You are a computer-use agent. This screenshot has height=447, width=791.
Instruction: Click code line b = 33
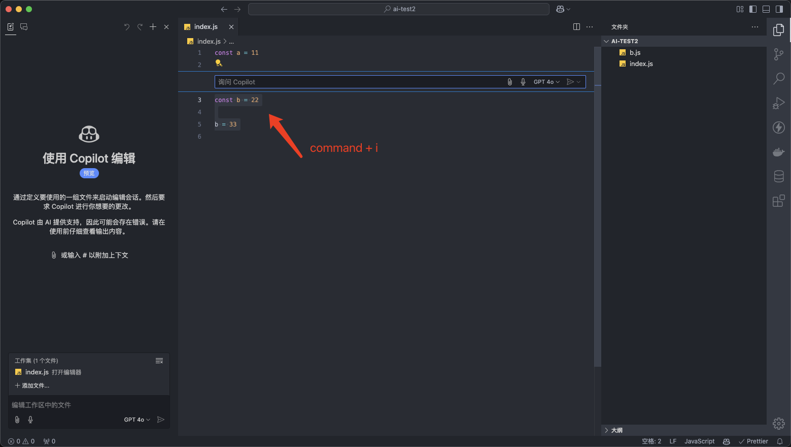pyautogui.click(x=226, y=124)
